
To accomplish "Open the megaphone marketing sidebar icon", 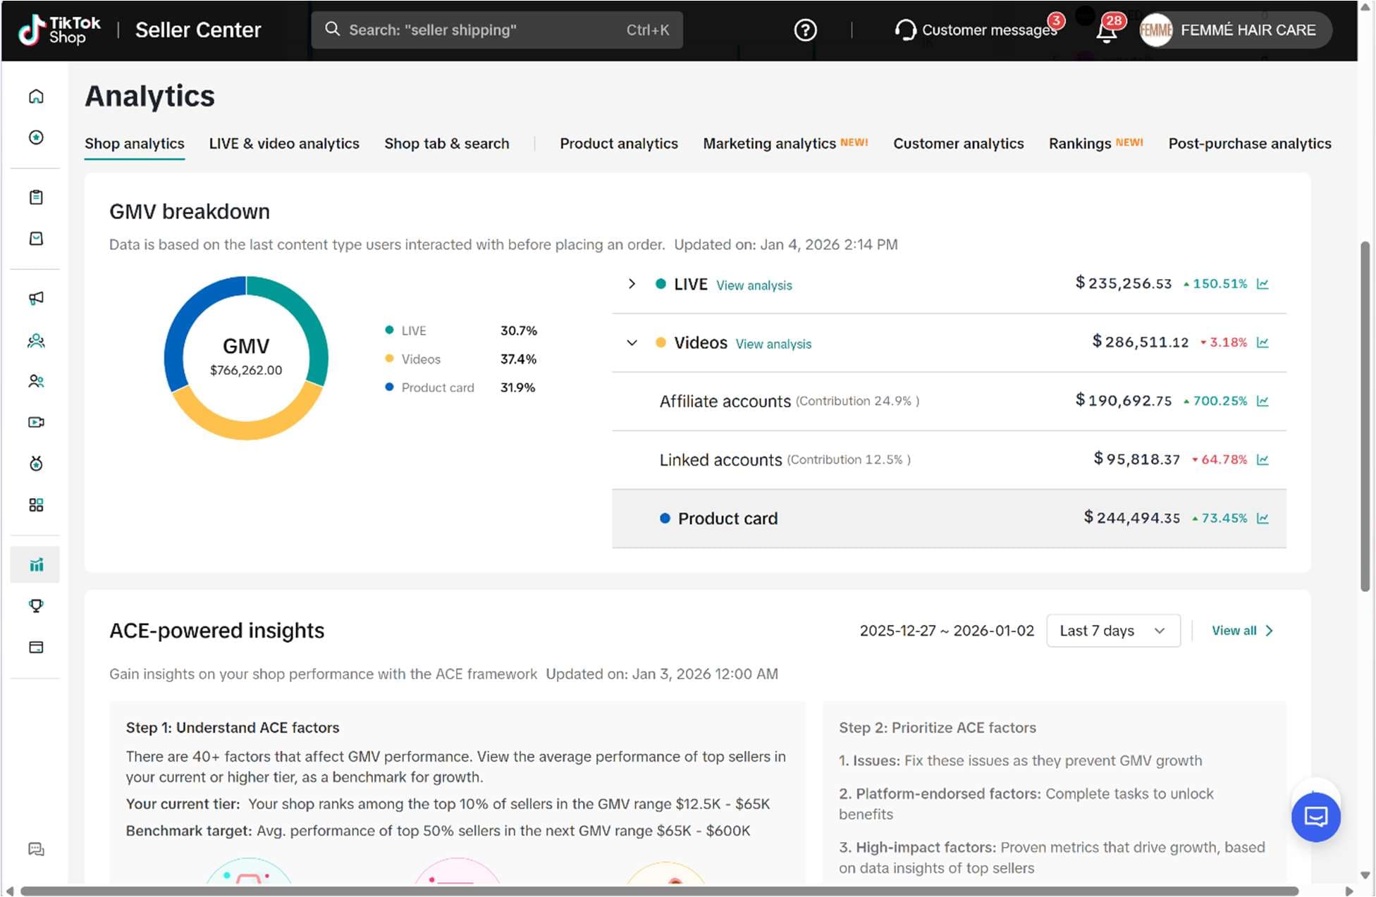I will tap(36, 299).
